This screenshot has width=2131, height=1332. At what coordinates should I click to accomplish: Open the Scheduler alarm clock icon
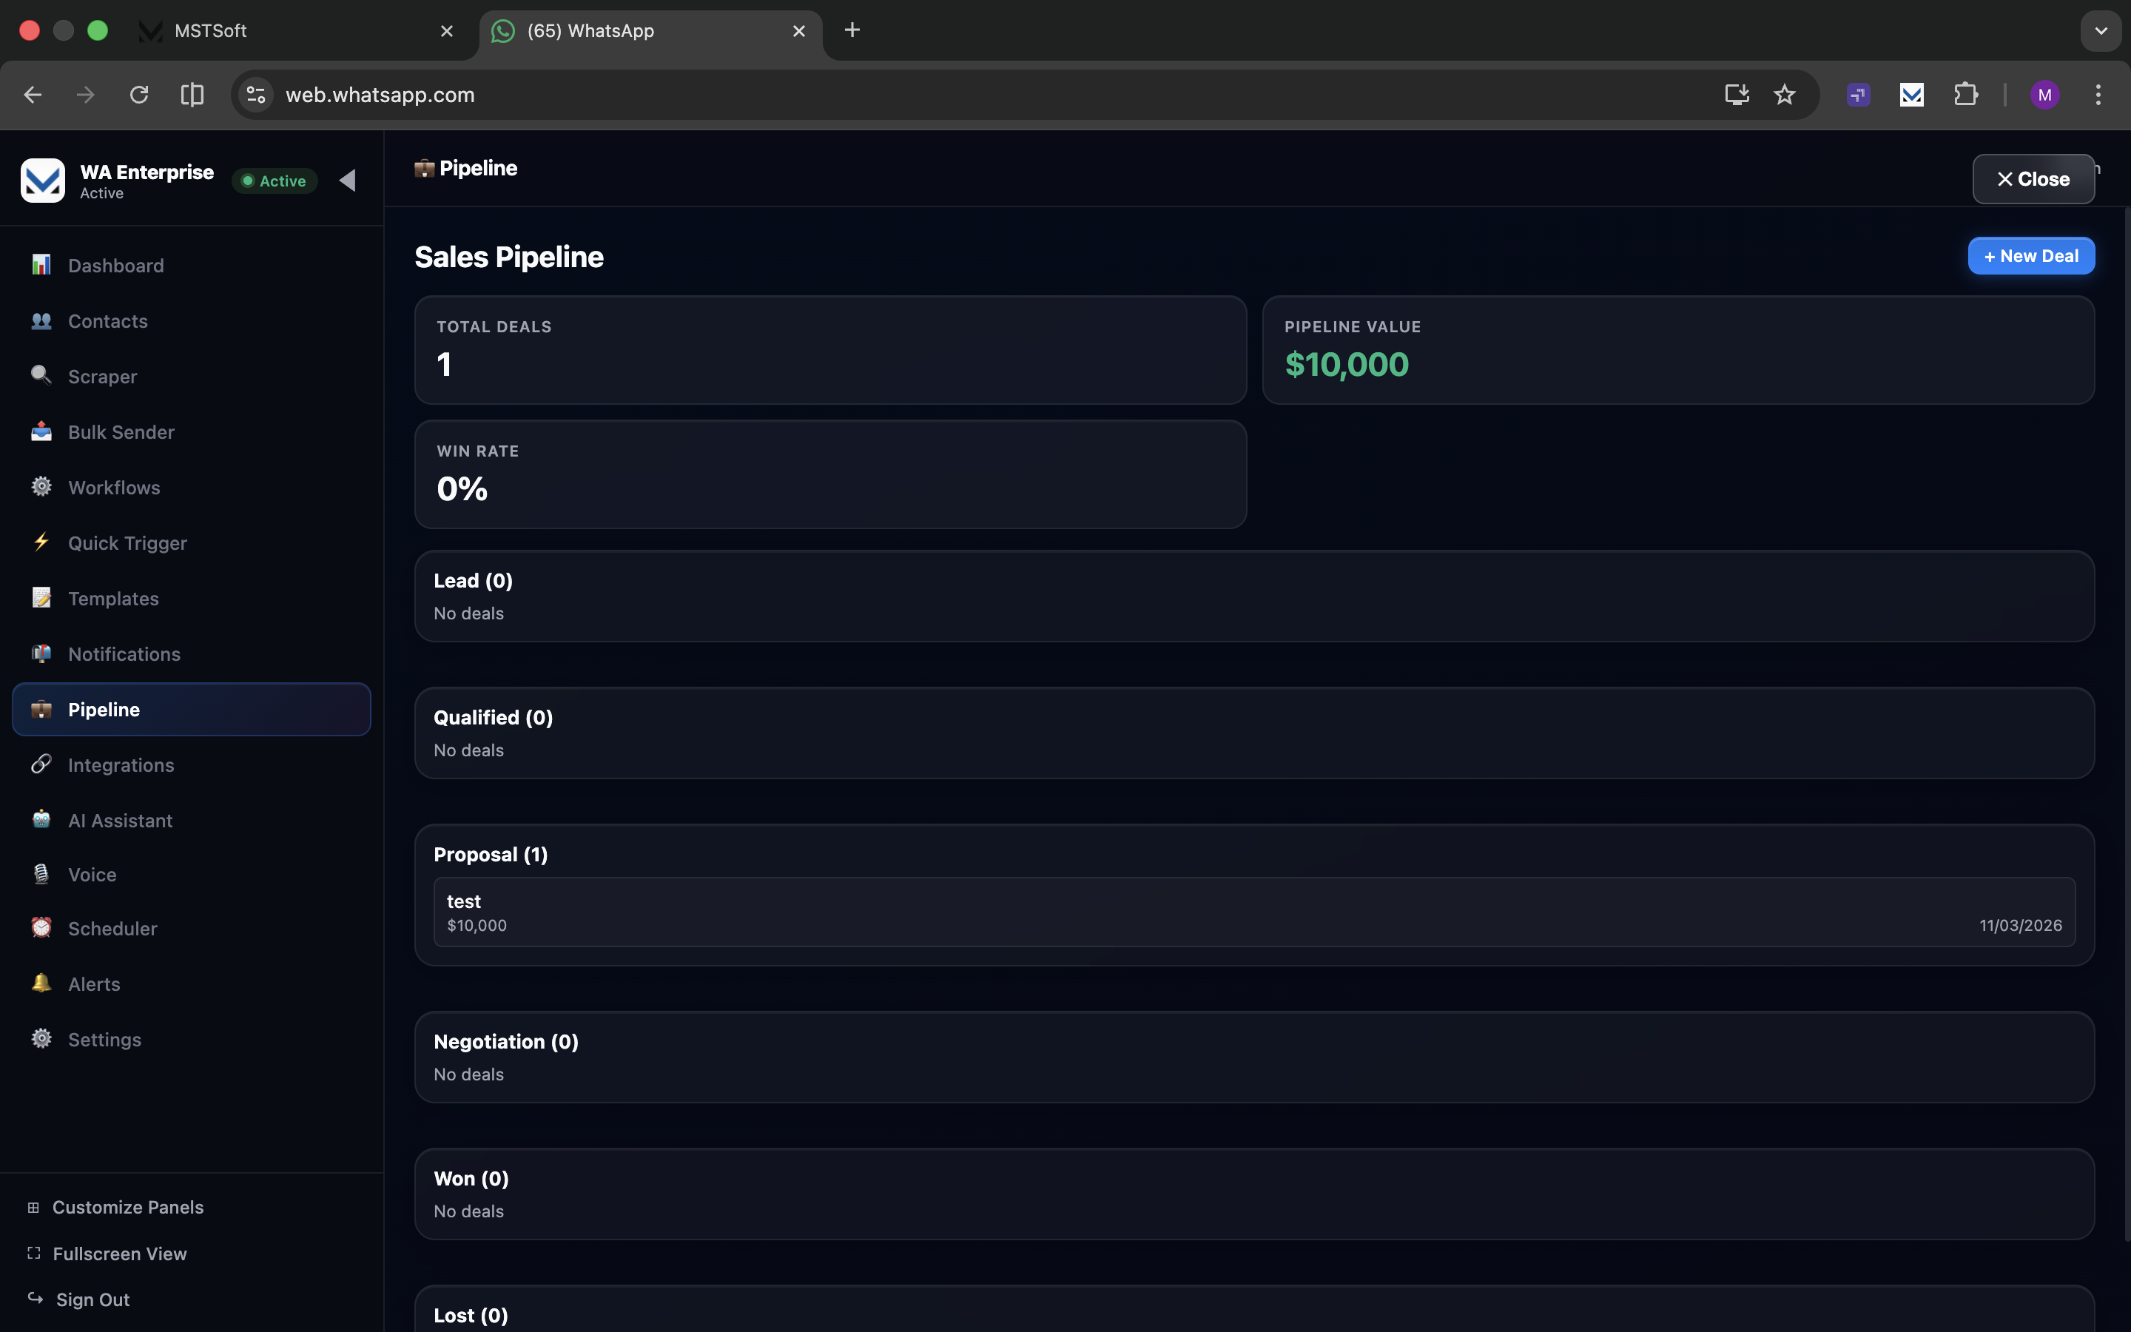click(x=41, y=928)
